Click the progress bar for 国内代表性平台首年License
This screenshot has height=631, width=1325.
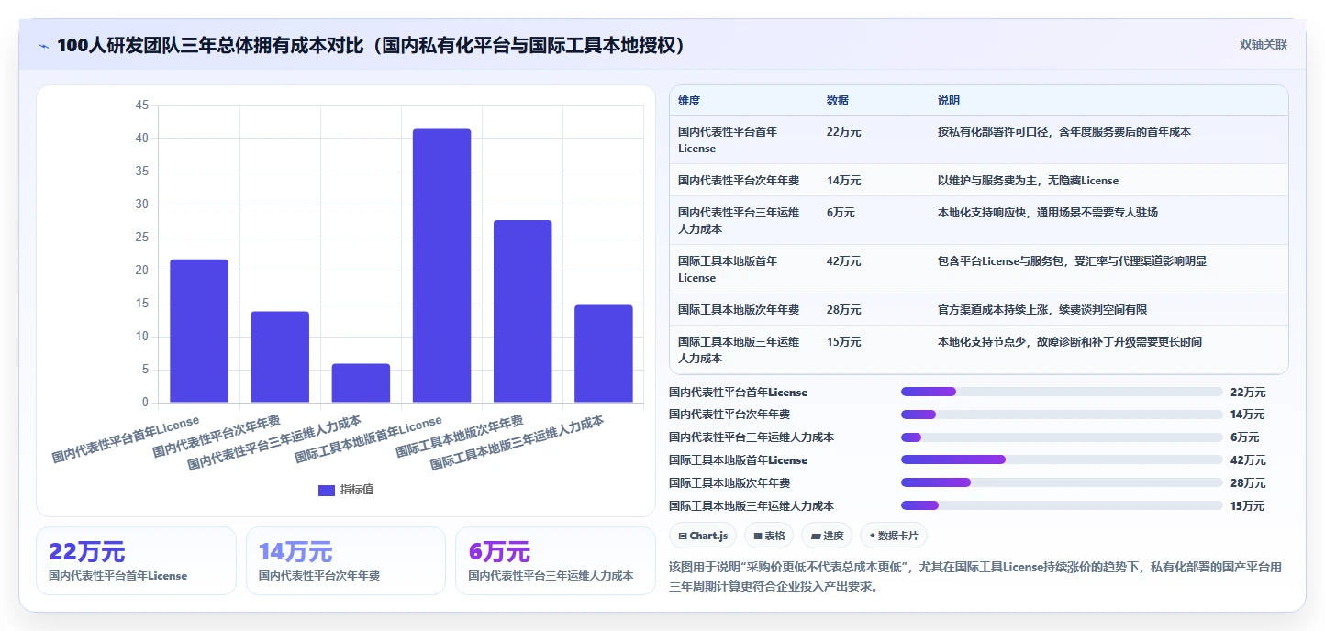coord(1062,392)
